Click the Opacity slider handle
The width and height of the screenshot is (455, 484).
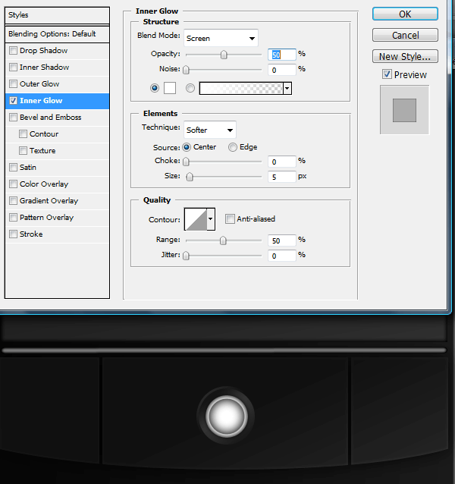pyautogui.click(x=224, y=55)
